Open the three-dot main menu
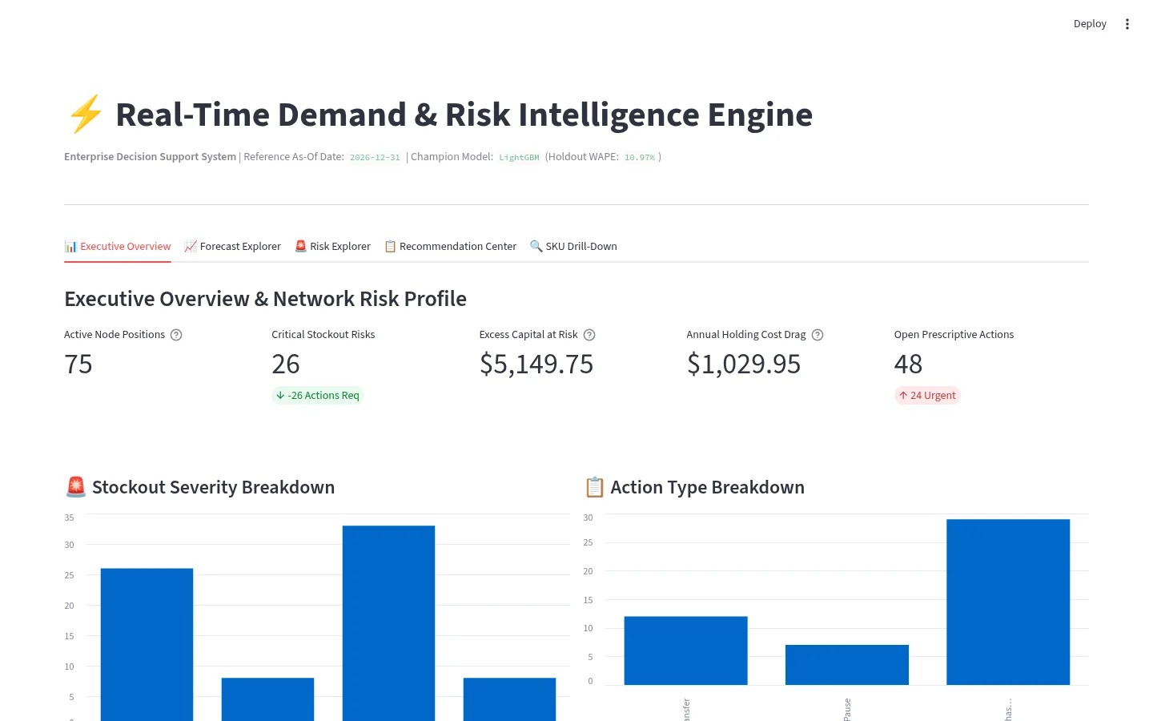Screen dimensions: 1153x721 click(1127, 24)
